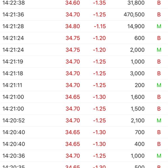Tap the green M marker at 14:21:28
Viewport: 168px width, 168px height.
click(x=159, y=26)
